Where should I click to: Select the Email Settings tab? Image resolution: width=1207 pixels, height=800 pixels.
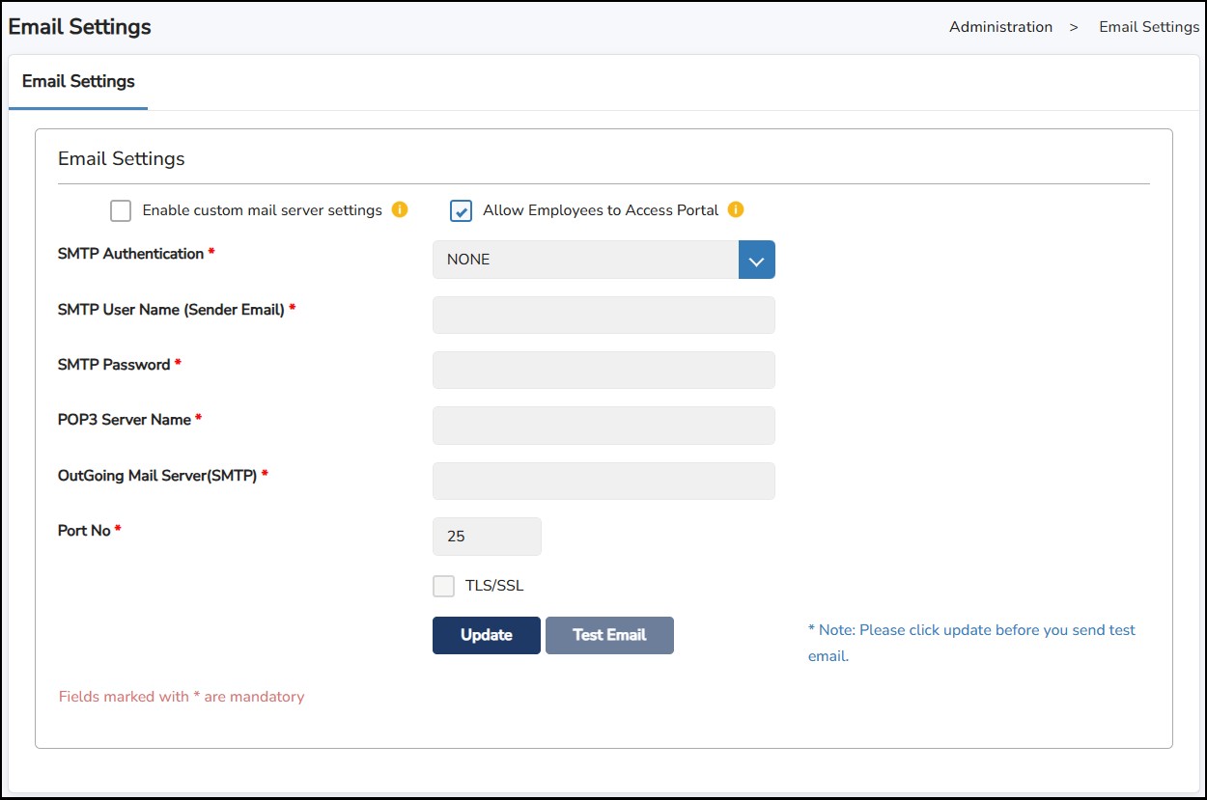(78, 81)
